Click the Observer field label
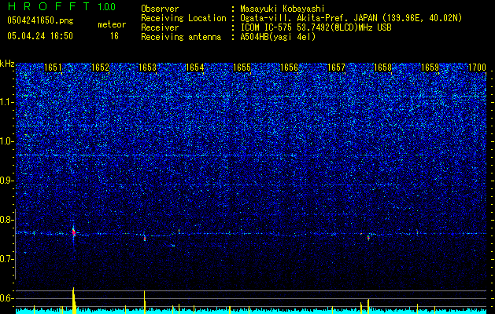Image resolution: width=495 pixels, height=314 pixels. 160,9
